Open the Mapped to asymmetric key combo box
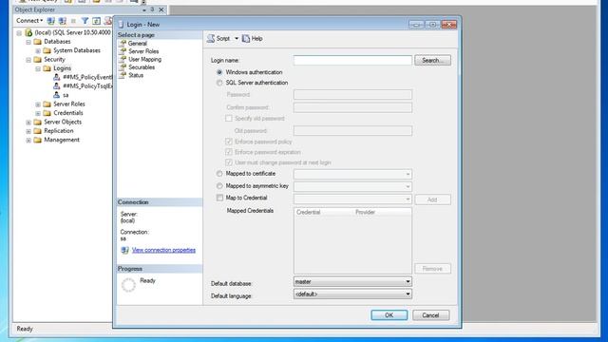The image size is (608, 342). point(352,186)
